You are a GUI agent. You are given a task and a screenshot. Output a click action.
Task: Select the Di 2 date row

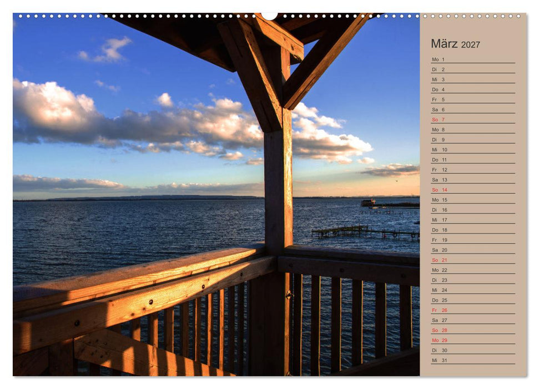pos(473,69)
